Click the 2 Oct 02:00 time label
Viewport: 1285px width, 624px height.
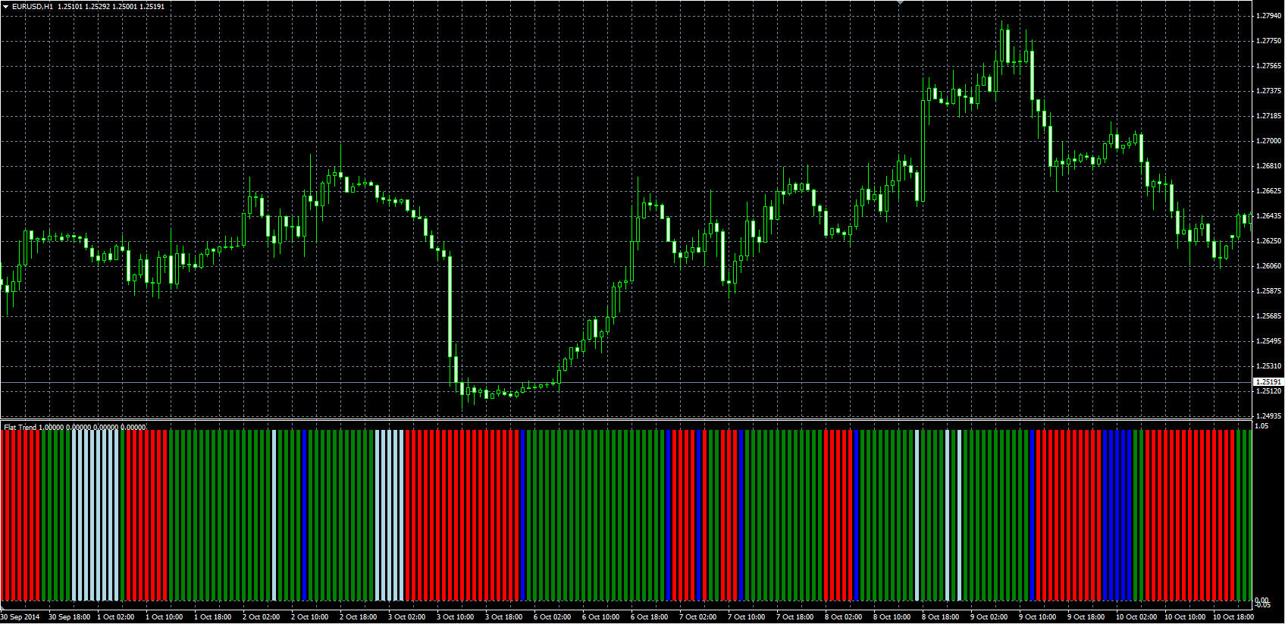click(x=262, y=617)
